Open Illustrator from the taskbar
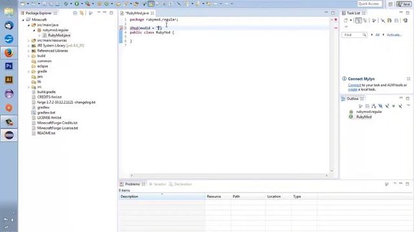 pyautogui.click(x=9, y=80)
